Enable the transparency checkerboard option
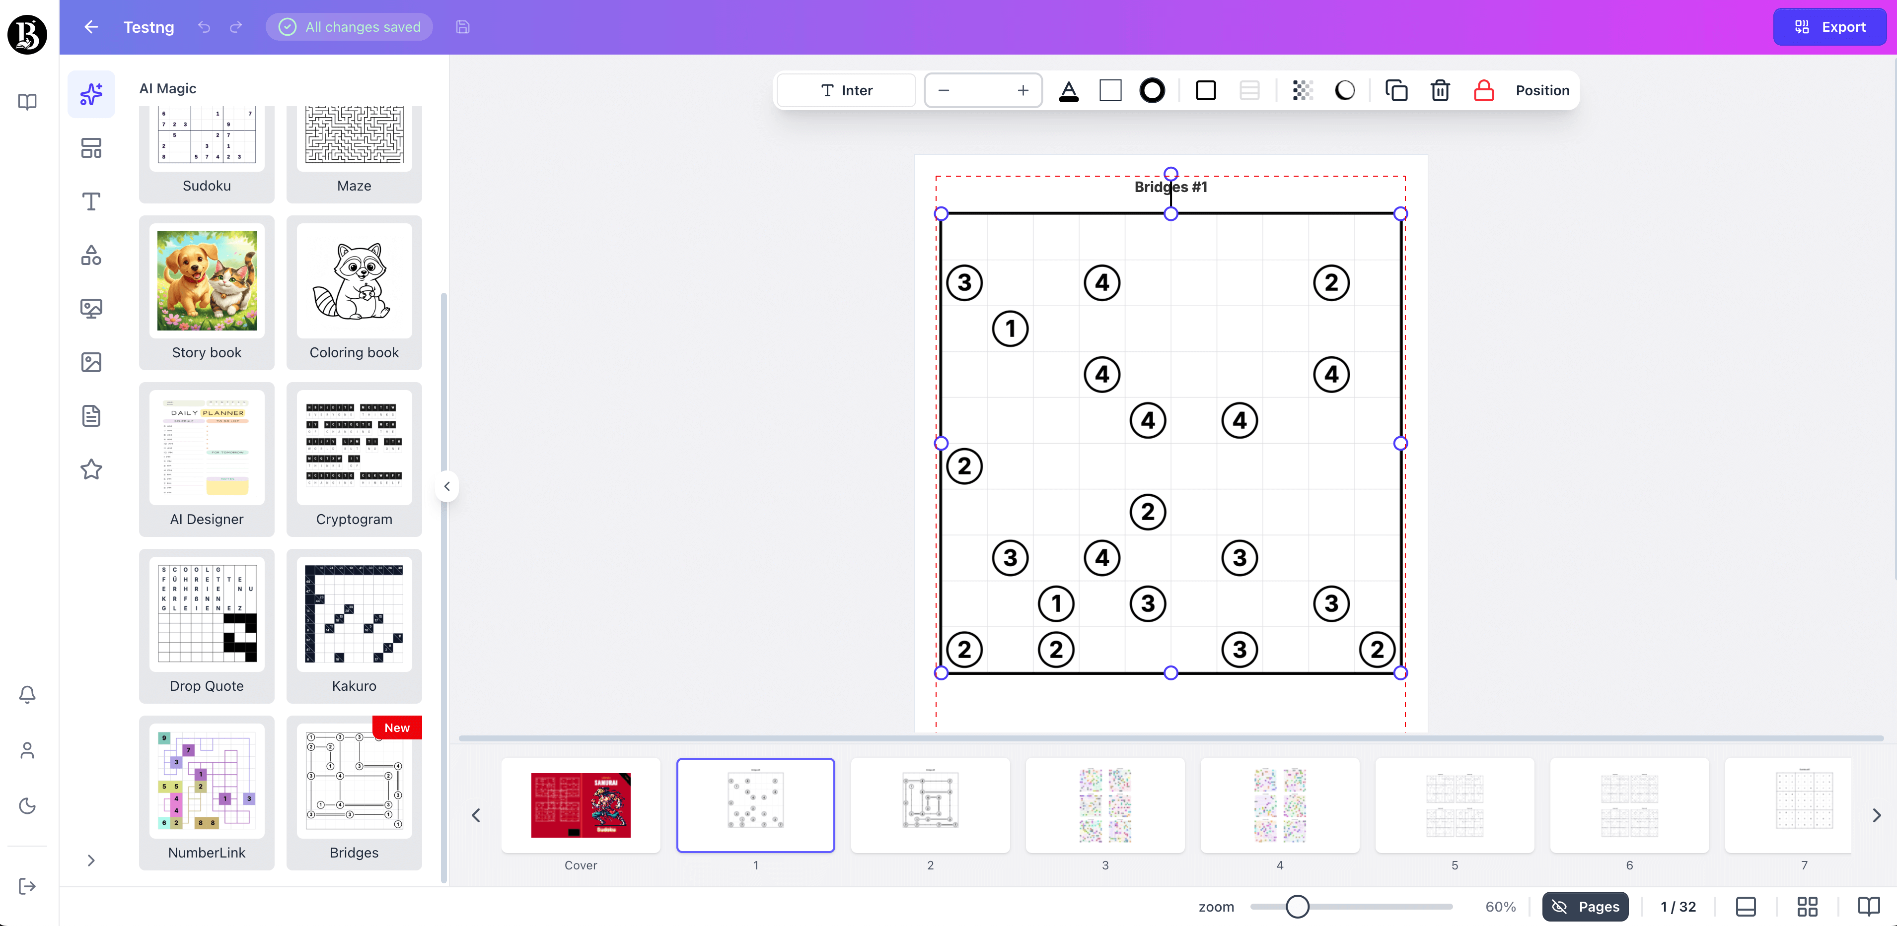This screenshot has height=926, width=1897. tap(1301, 90)
